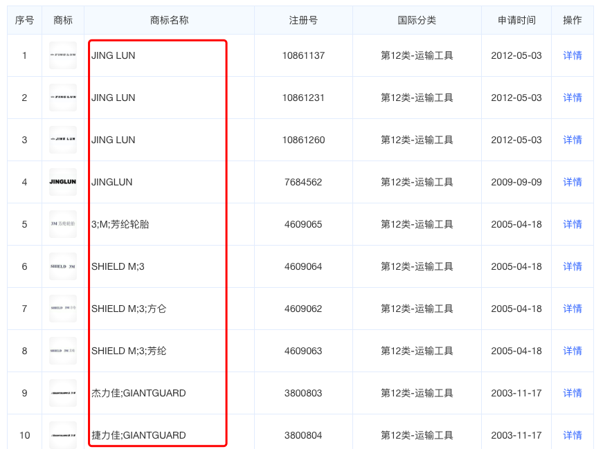Select registration number 7684562
This screenshot has height=449, width=603.
pos(303,182)
